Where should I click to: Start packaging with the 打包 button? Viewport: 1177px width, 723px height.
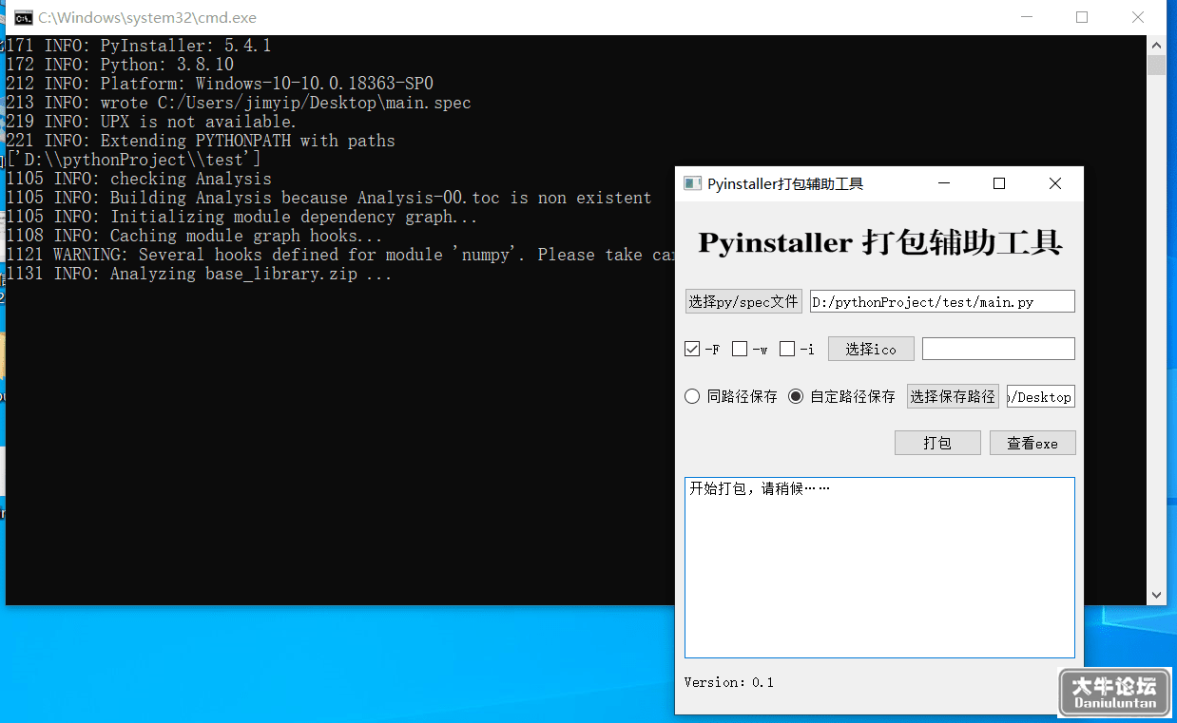pyautogui.click(x=937, y=443)
